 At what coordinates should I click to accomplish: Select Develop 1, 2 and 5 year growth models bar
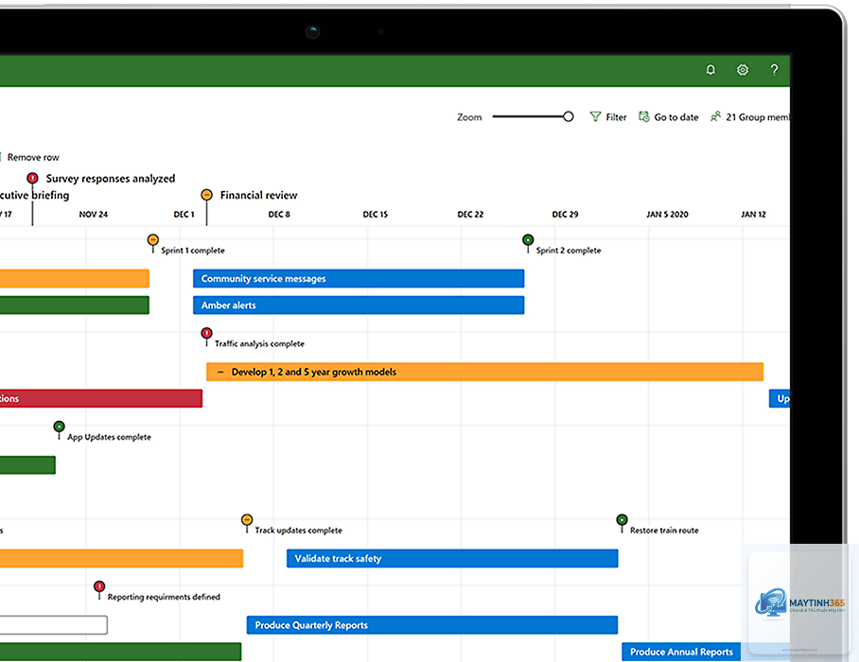(x=484, y=372)
